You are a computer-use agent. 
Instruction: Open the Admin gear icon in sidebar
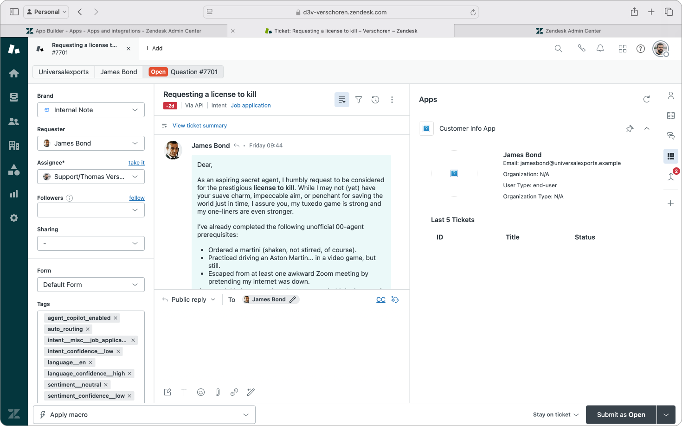(14, 218)
